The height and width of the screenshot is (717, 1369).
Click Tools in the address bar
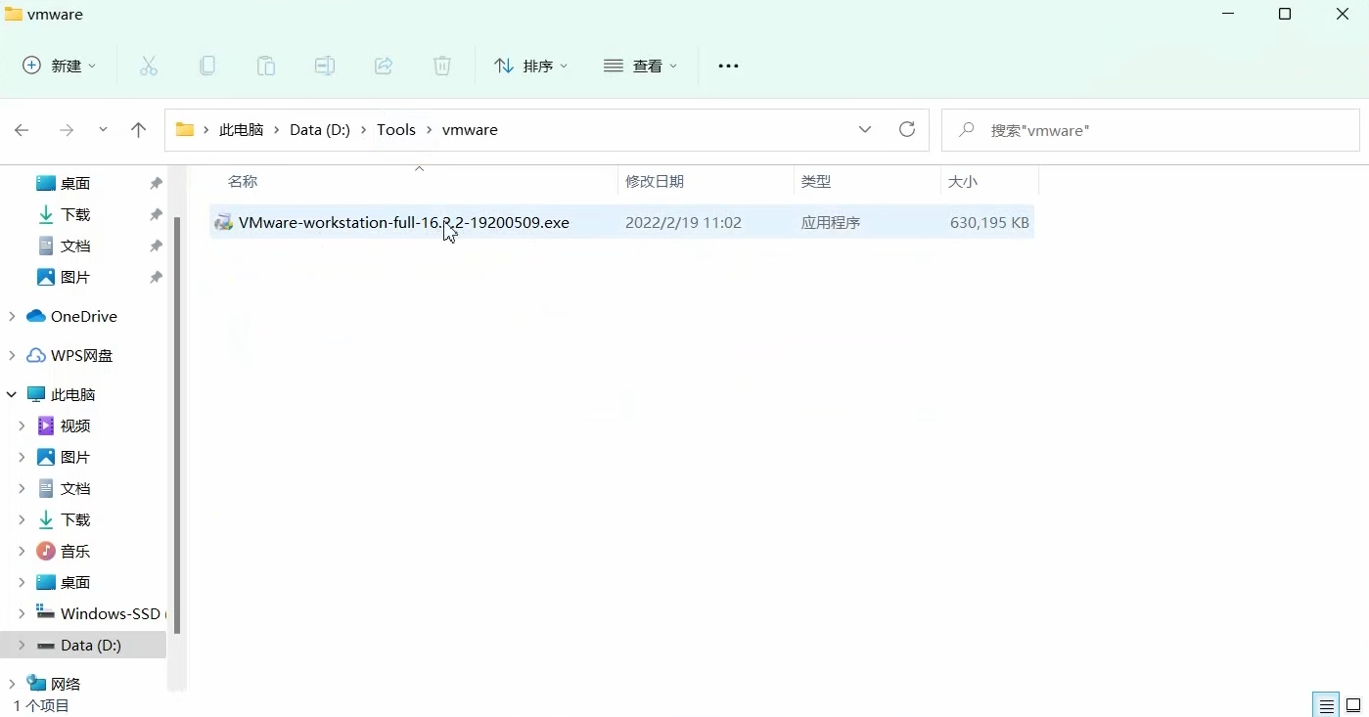point(396,130)
